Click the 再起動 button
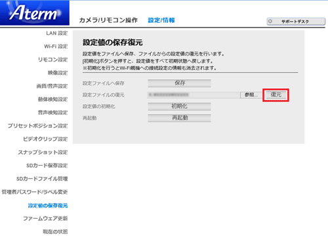This screenshot has width=328, height=239. click(x=179, y=118)
